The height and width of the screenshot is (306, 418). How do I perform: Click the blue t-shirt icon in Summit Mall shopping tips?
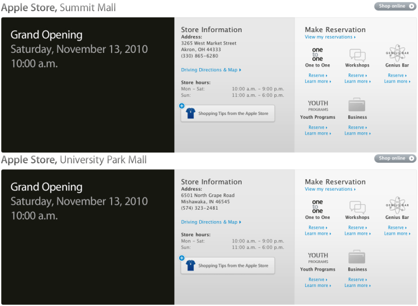pyautogui.click(x=190, y=113)
